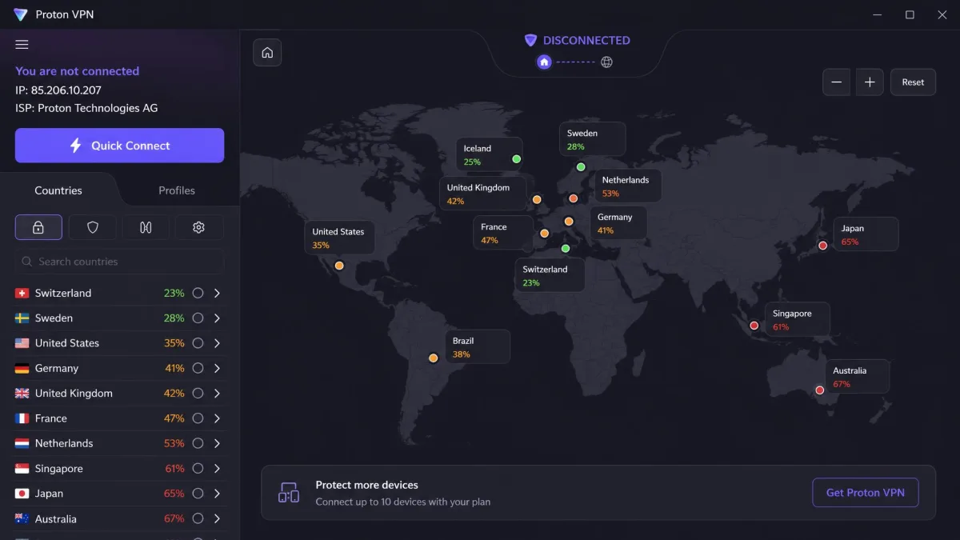Screen dimensions: 960x540
Task: Click the Australia server dot on map
Action: [819, 390]
